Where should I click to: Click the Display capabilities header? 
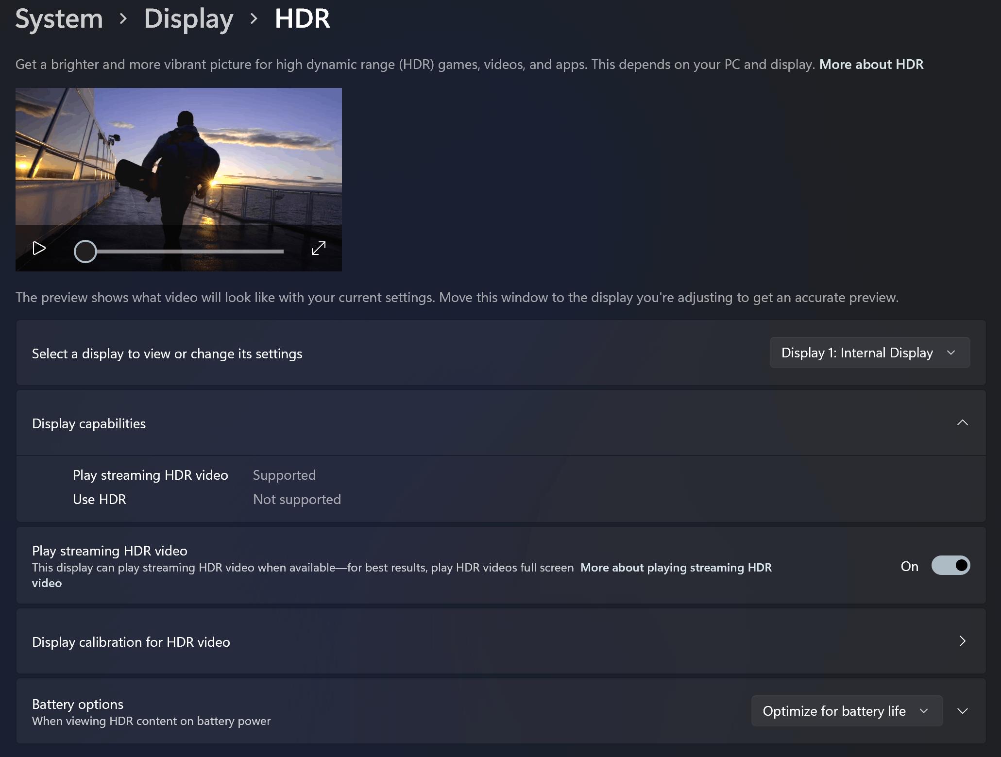[x=89, y=423]
